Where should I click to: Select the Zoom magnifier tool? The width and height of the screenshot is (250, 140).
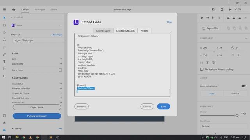coord(4,76)
